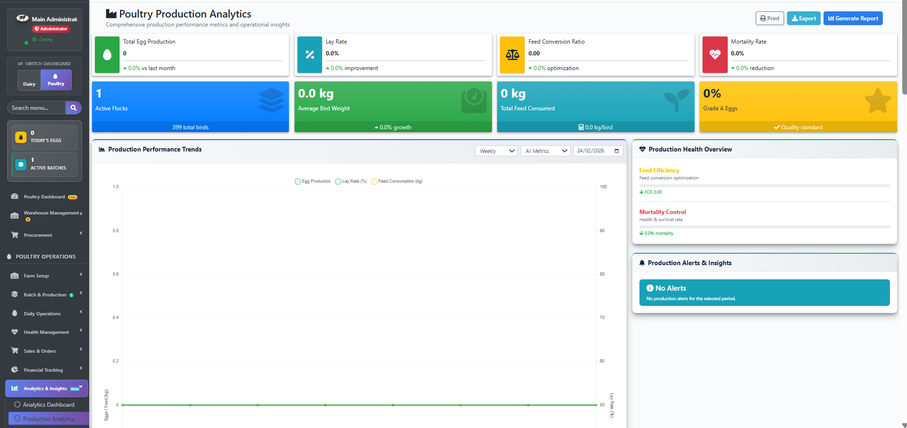Click the bell icon on Production Alerts & Insights
Image resolution: width=907 pixels, height=428 pixels.
[642, 263]
